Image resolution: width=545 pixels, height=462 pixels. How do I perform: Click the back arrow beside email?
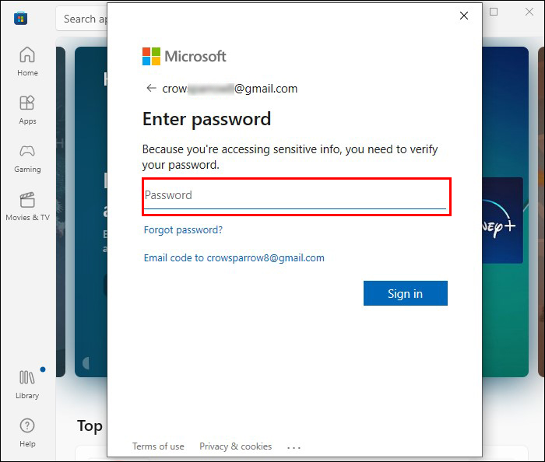click(151, 88)
